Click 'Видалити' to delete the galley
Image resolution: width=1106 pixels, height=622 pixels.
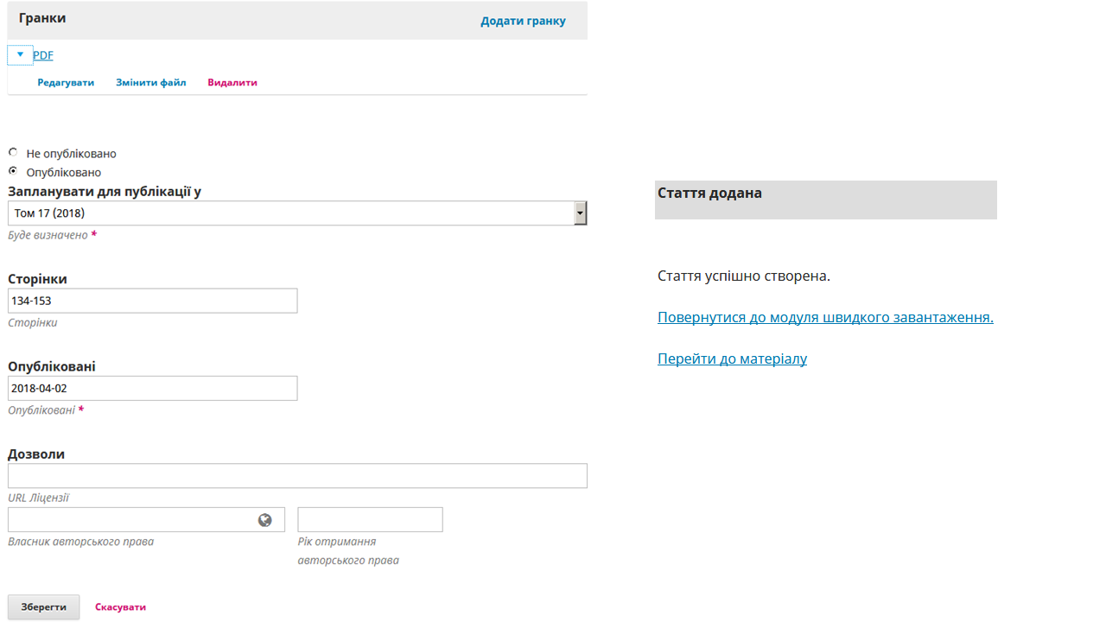point(232,83)
